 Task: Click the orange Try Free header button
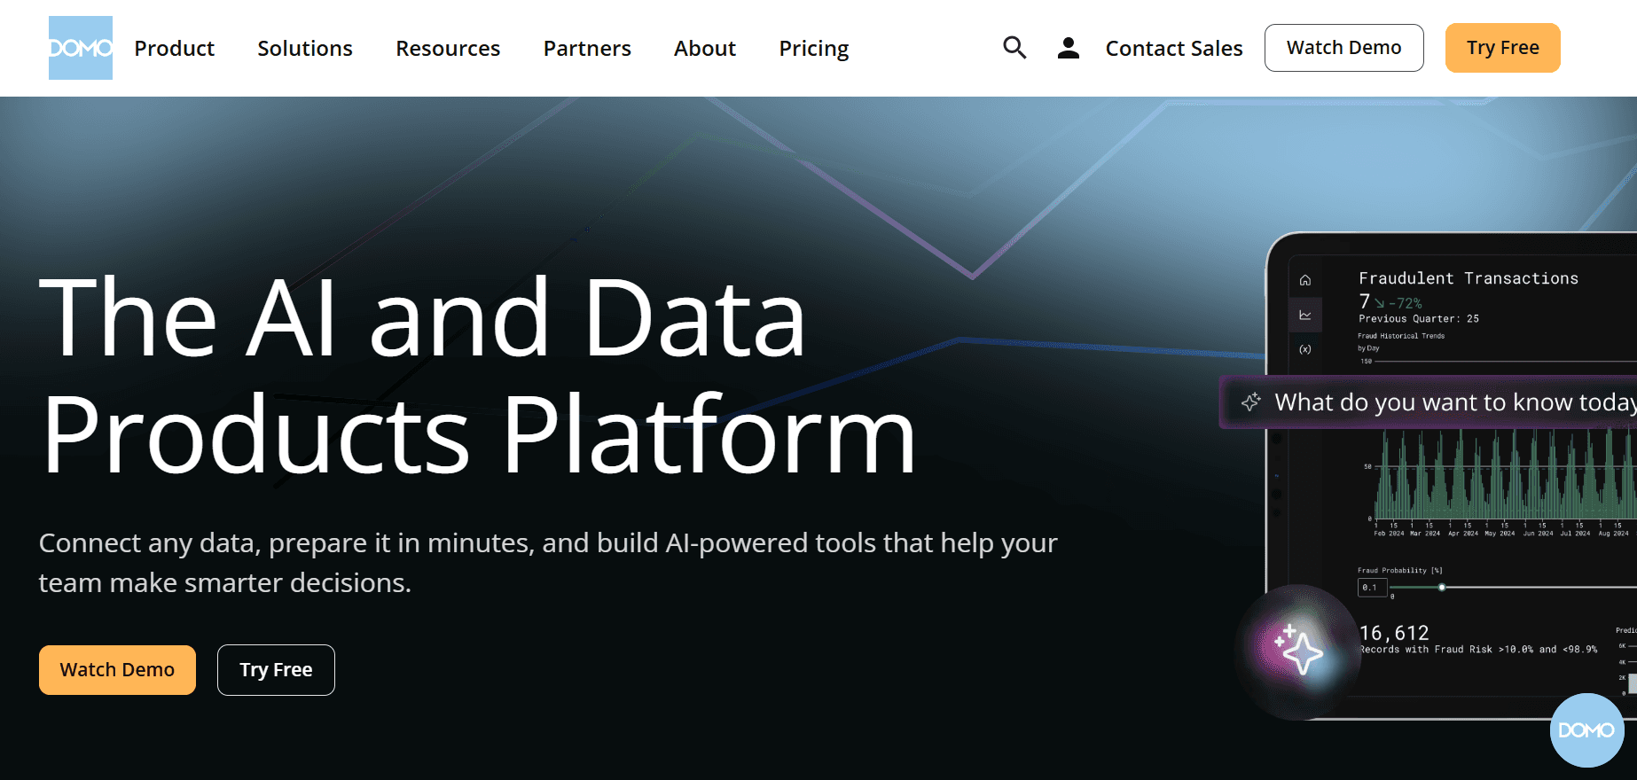pos(1503,48)
